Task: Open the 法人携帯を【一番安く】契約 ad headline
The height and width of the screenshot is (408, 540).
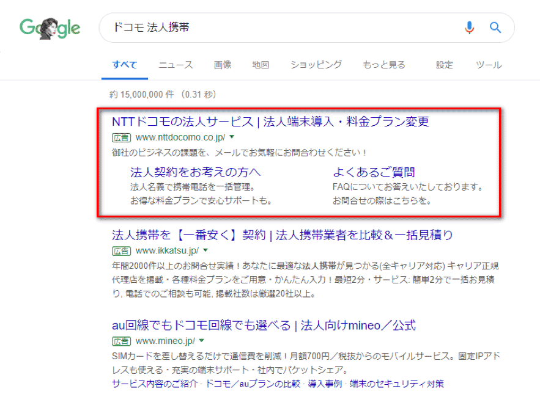Action: pos(282,235)
